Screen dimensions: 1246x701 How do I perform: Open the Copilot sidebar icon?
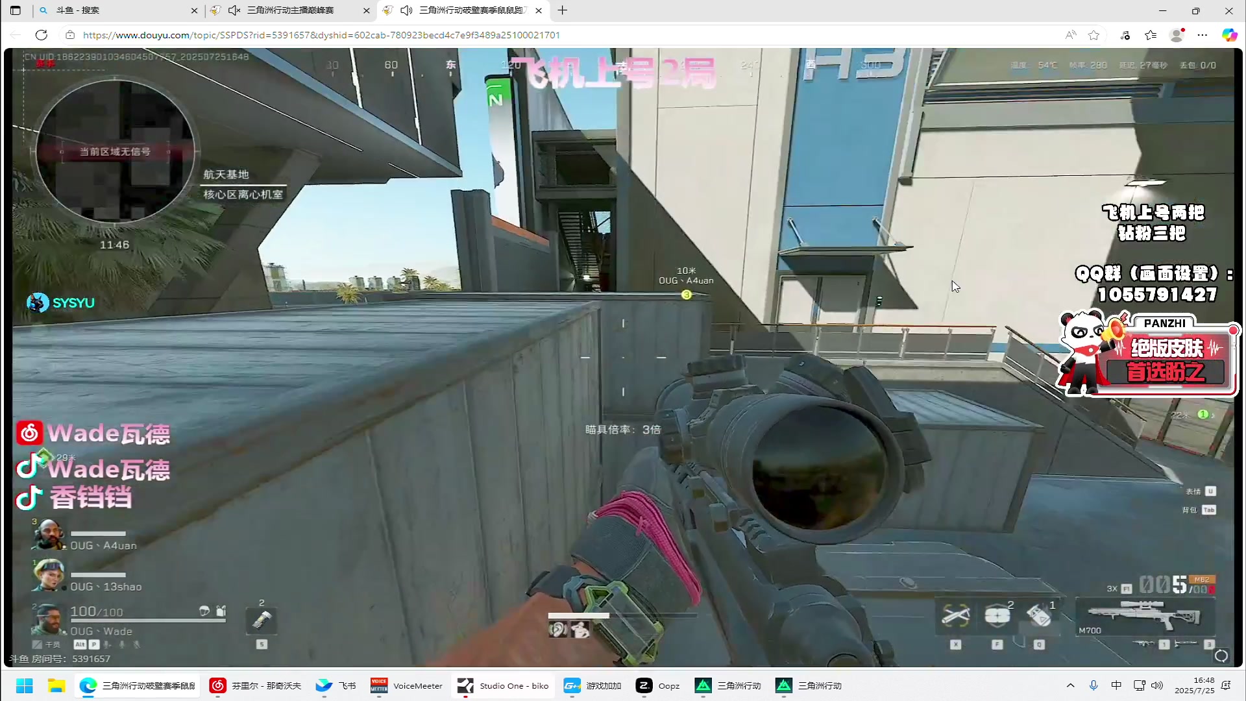point(1229,35)
